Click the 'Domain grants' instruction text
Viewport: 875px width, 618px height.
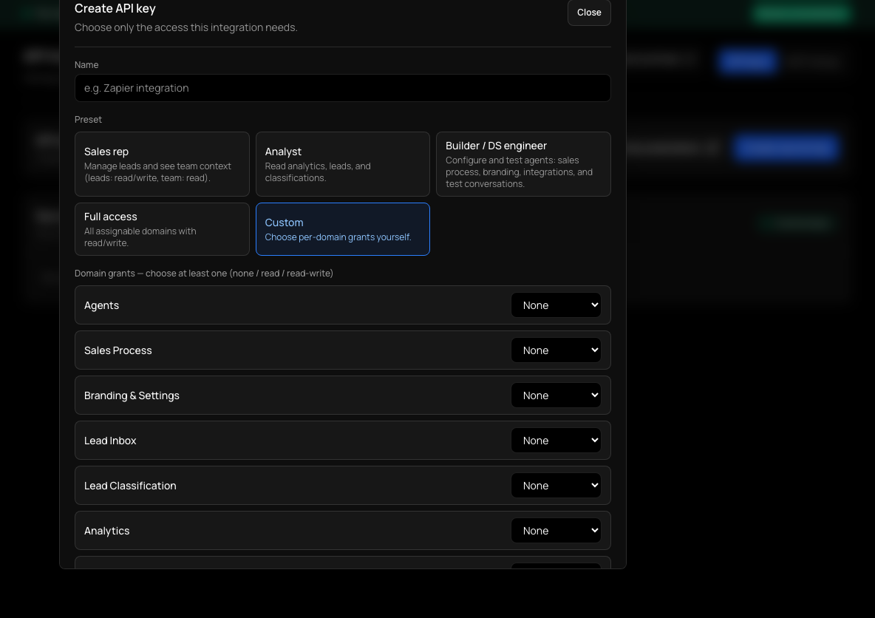coord(204,274)
